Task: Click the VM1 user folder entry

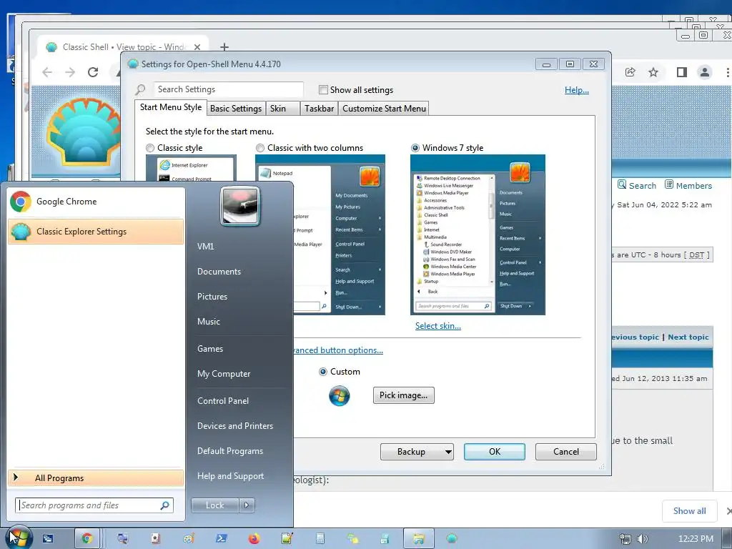Action: click(205, 247)
